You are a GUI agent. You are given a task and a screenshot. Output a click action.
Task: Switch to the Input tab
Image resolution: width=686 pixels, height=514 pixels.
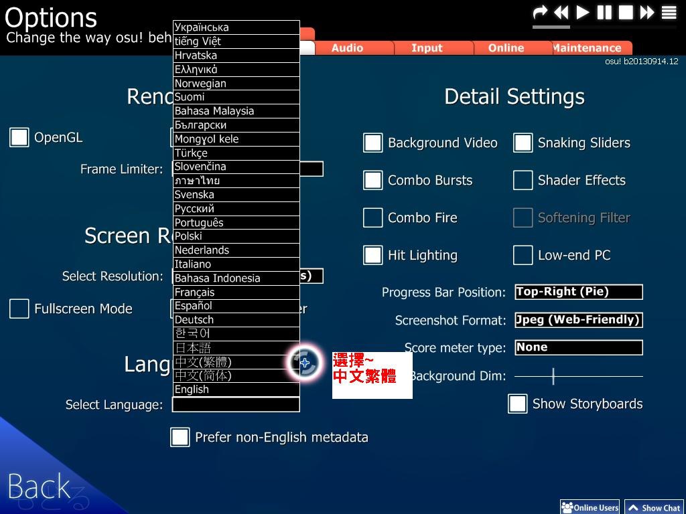coord(427,48)
